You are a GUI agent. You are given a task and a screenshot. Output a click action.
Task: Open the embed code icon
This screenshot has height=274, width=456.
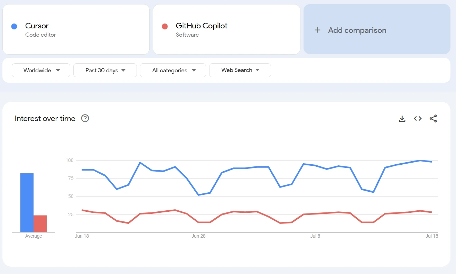tap(418, 119)
